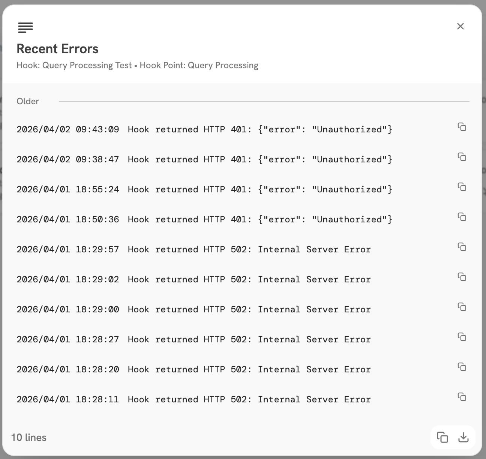Copy the 18:50:36 HTTP 401 error line
Screen dimensions: 486x459
(462, 217)
